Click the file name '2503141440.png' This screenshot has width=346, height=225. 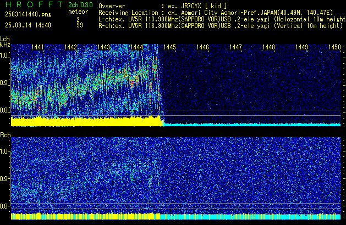click(x=28, y=14)
